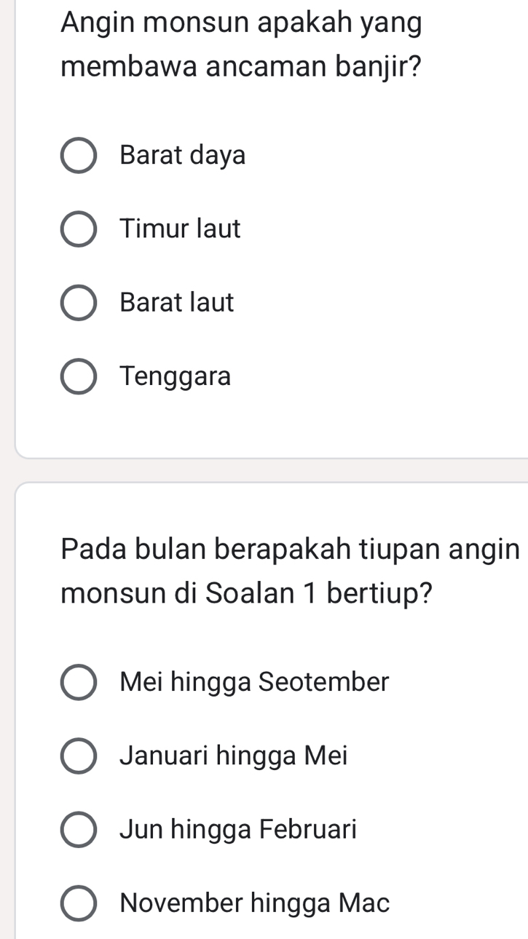Choose the Timur laut radio option
This screenshot has height=939, width=528.
coord(78,229)
